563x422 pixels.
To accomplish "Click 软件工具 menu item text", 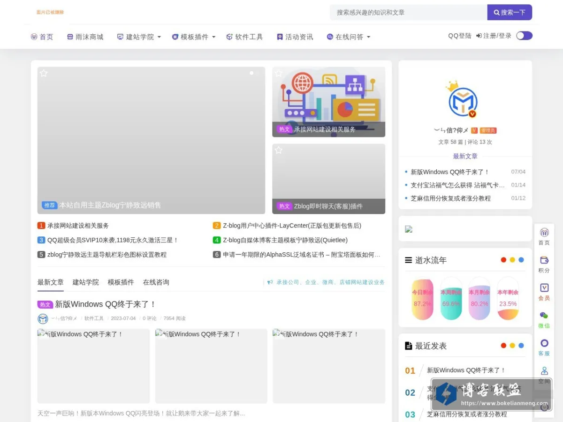I will (249, 37).
